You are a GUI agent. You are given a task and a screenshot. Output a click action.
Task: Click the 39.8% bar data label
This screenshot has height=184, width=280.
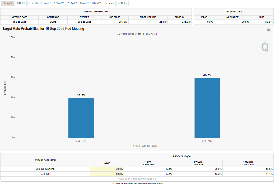coord(81,95)
